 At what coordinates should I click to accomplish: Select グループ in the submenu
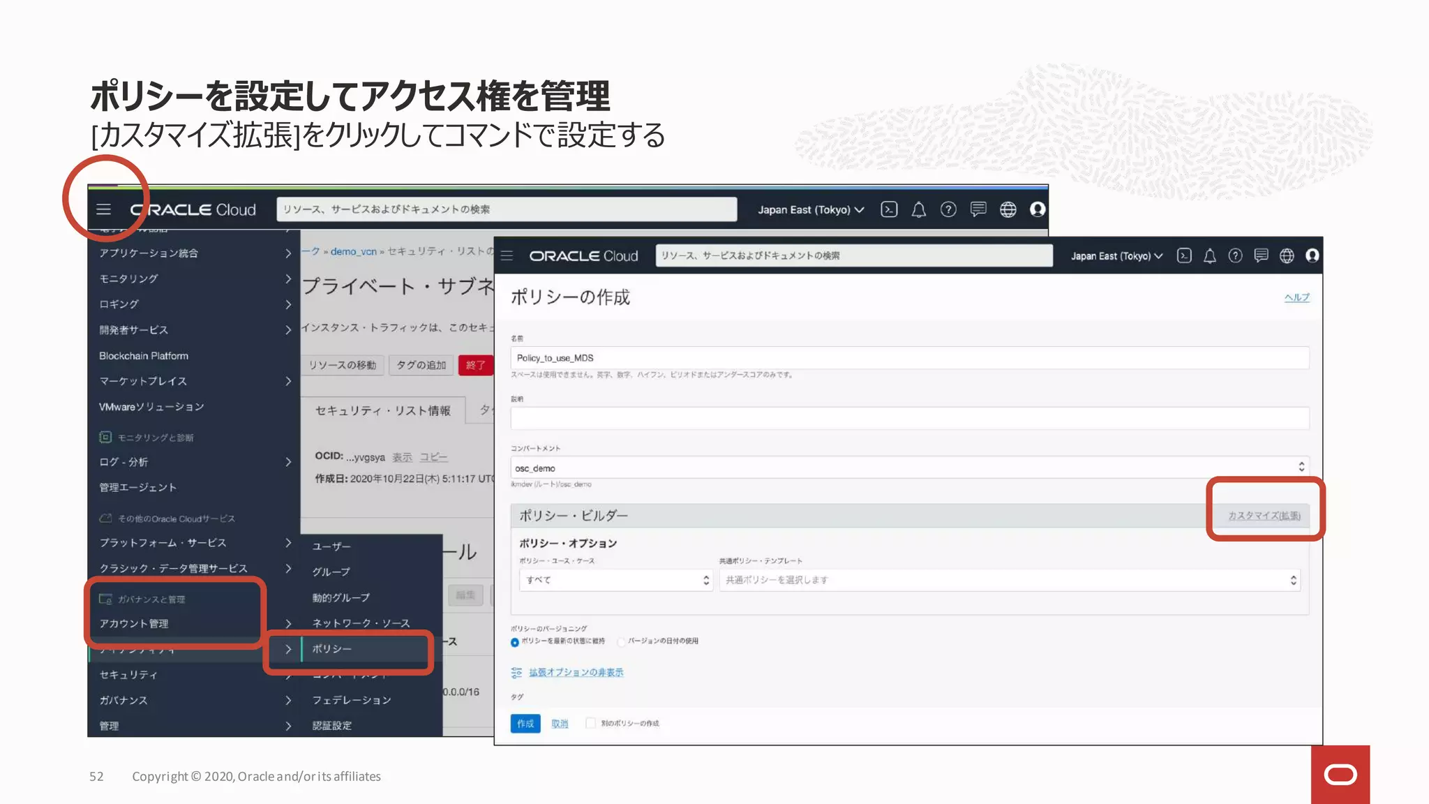(331, 572)
